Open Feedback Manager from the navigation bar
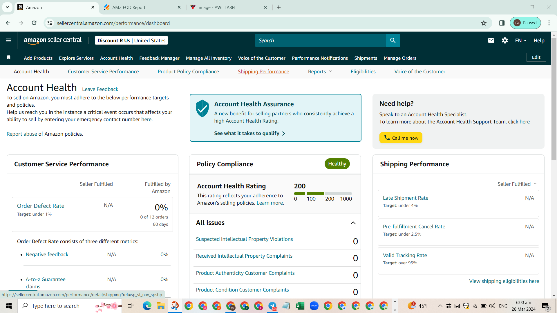This screenshot has width=557, height=313. pyautogui.click(x=159, y=58)
